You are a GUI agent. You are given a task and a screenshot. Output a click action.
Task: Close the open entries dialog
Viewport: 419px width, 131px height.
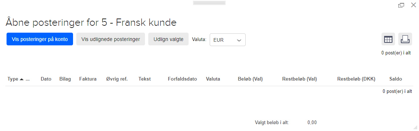(x=413, y=5)
